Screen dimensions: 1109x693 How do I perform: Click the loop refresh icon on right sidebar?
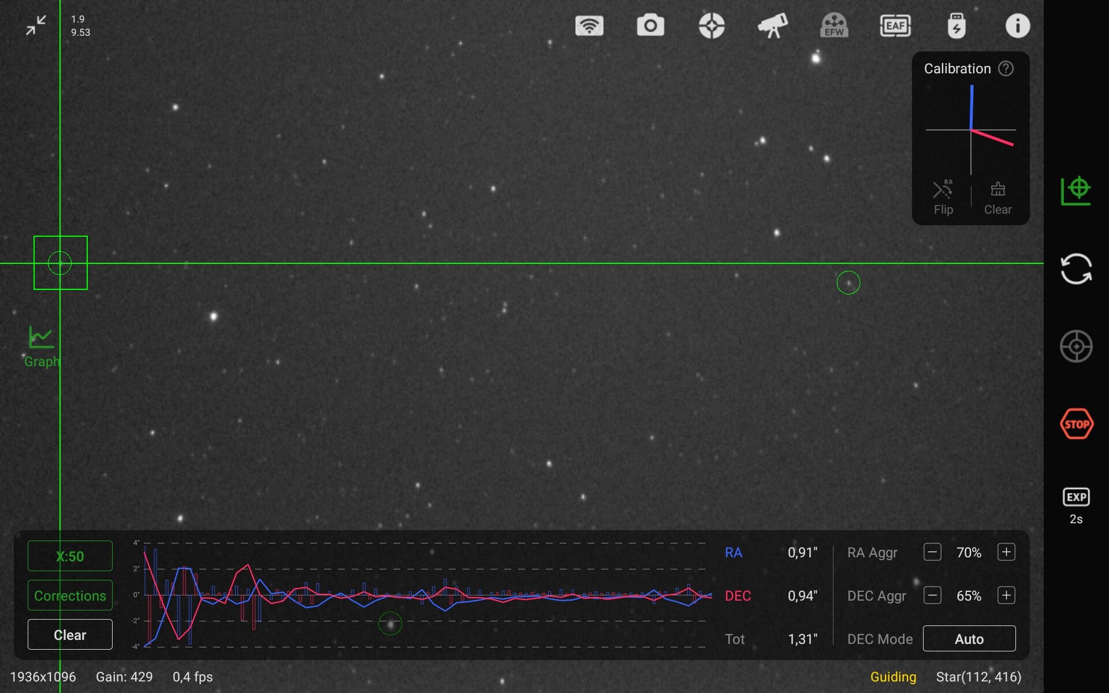click(1076, 269)
